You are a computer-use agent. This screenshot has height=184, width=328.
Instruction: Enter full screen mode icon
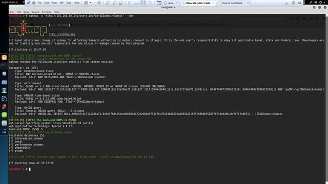[143, 3]
